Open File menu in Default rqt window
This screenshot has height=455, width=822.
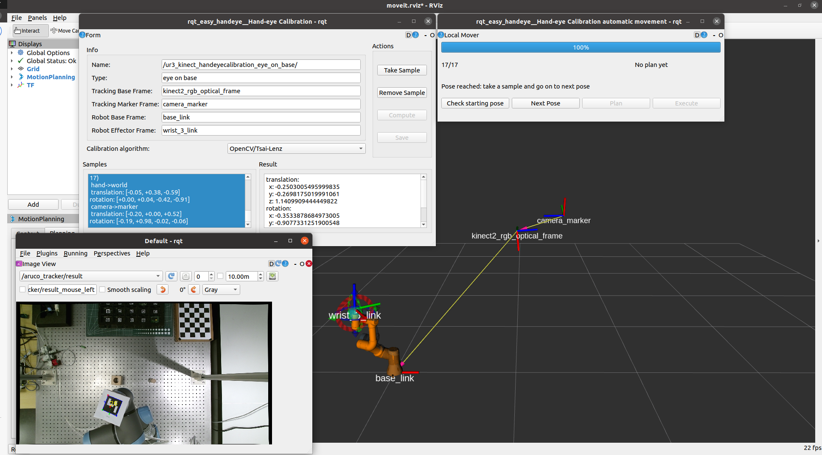[25, 253]
